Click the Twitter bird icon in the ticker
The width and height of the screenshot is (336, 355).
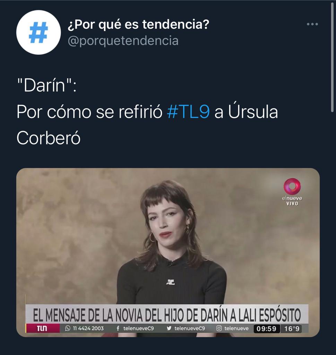click(x=169, y=328)
